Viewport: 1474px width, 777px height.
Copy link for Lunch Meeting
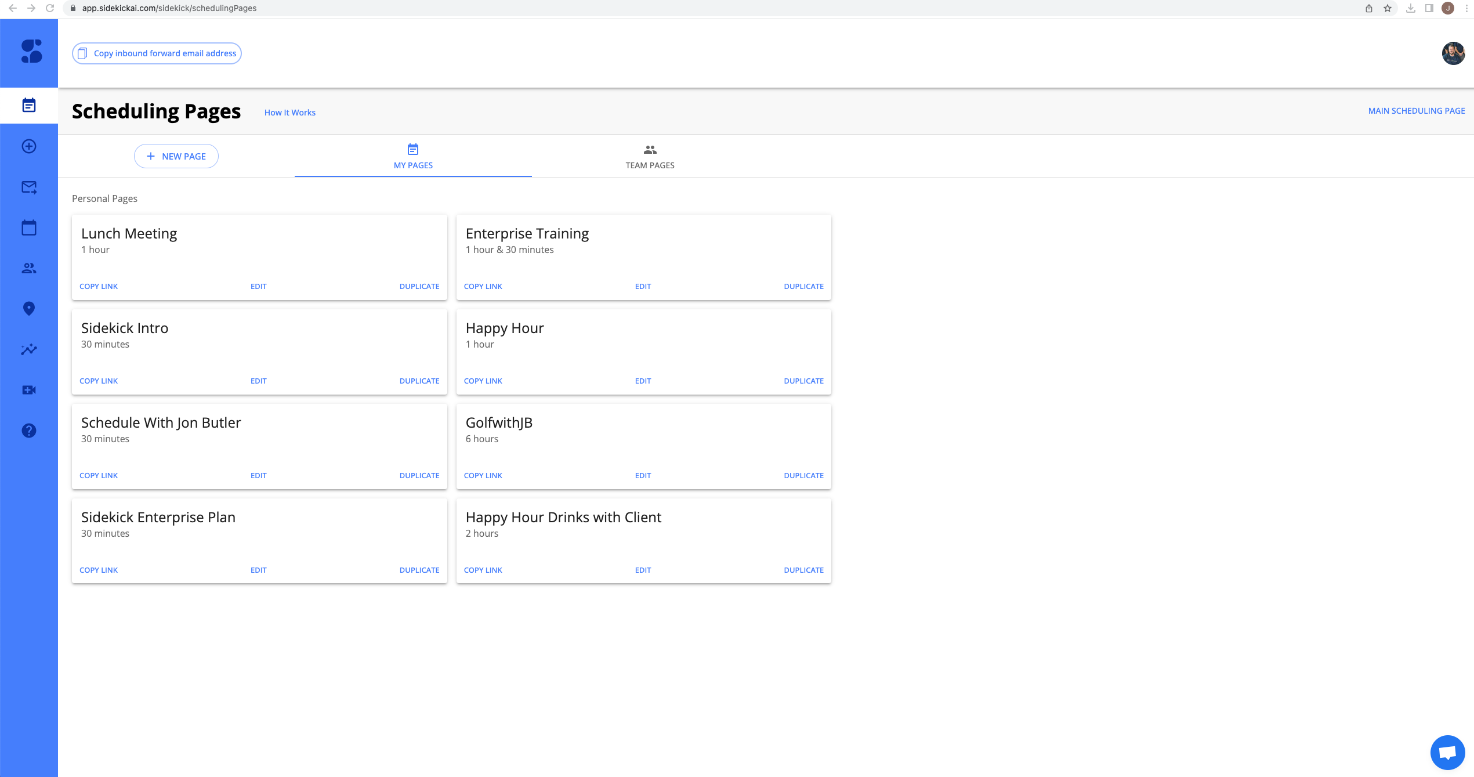pos(99,287)
